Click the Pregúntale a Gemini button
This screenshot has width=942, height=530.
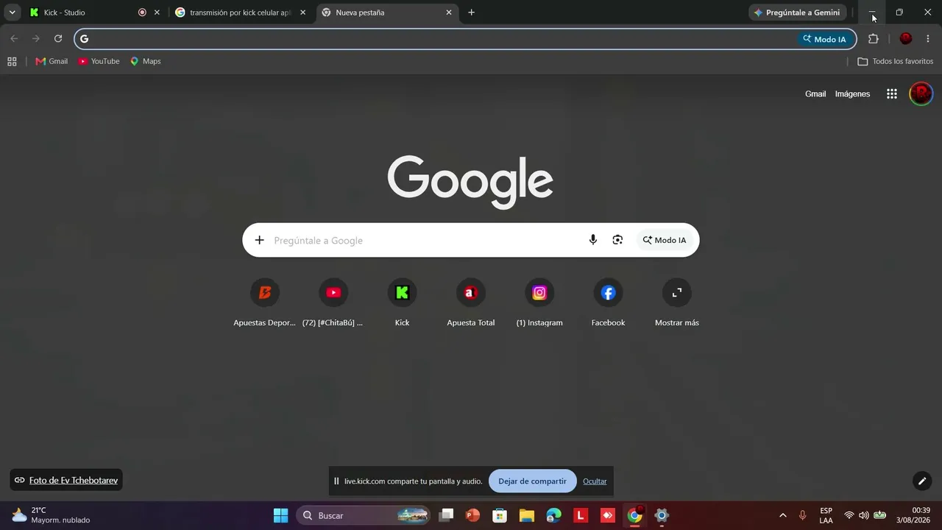pyautogui.click(x=797, y=13)
